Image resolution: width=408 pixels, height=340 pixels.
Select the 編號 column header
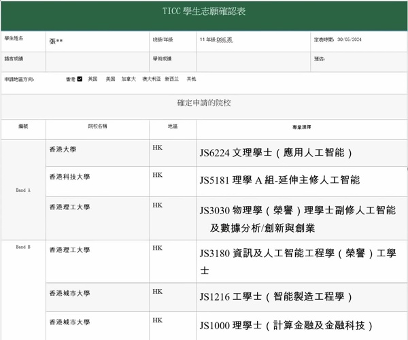click(x=23, y=126)
